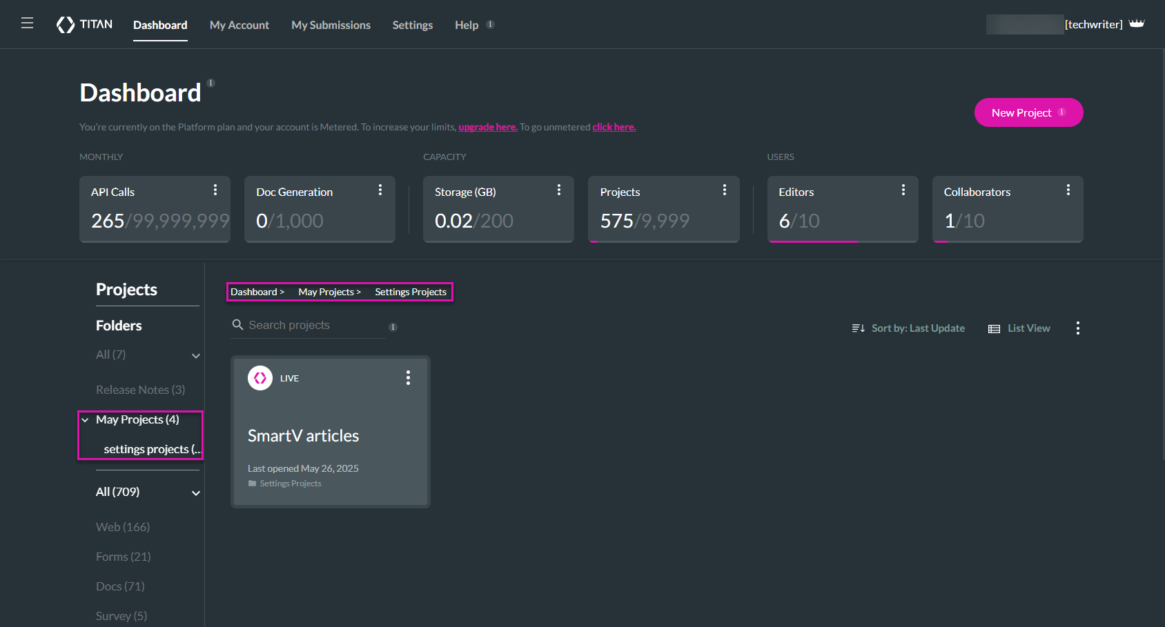The height and width of the screenshot is (627, 1165).
Task: Select the Release Notes (3) folder
Action: [x=140, y=390]
